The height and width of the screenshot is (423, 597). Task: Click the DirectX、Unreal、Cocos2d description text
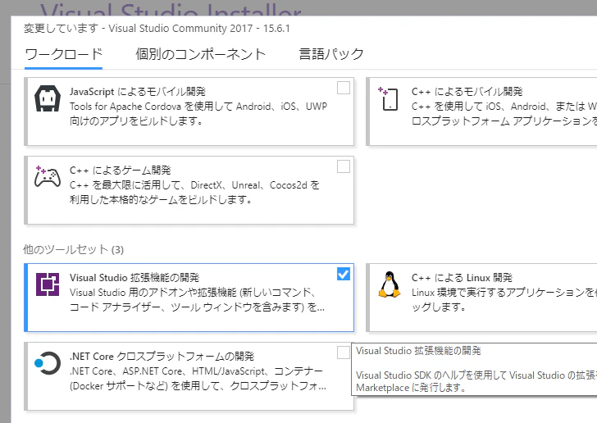pos(194,193)
